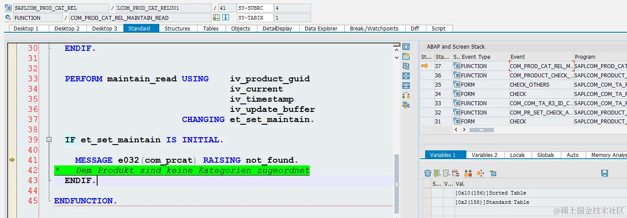Save variables using the floppy disk icon
The width and height of the screenshot is (627, 218).
click(x=604, y=173)
